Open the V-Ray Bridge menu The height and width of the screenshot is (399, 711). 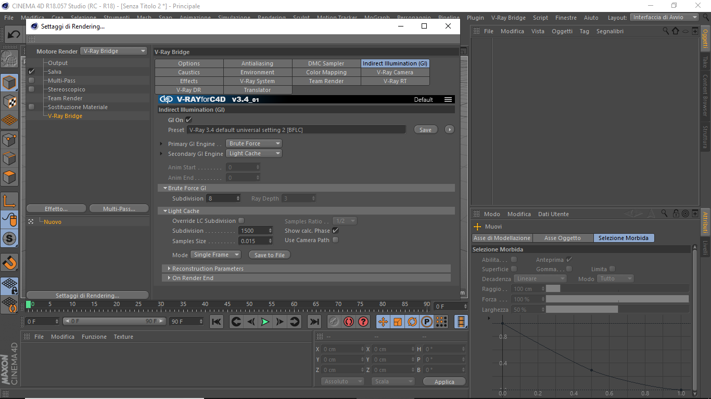pyautogui.click(x=509, y=18)
